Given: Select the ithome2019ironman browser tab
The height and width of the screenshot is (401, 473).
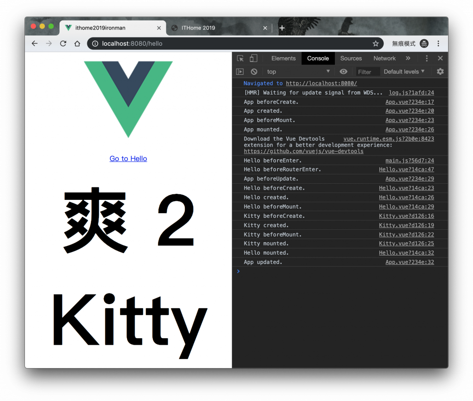Looking at the screenshot, I should (113, 28).
